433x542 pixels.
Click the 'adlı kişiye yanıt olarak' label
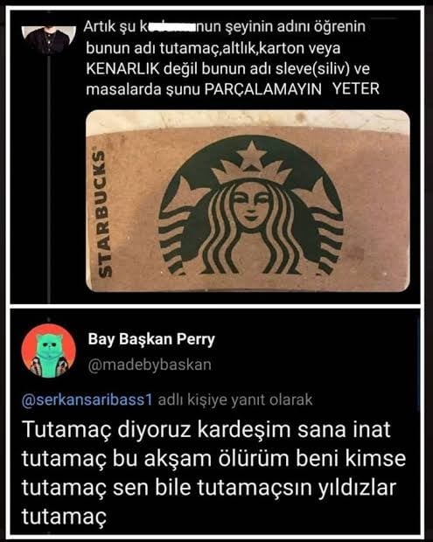235,400
